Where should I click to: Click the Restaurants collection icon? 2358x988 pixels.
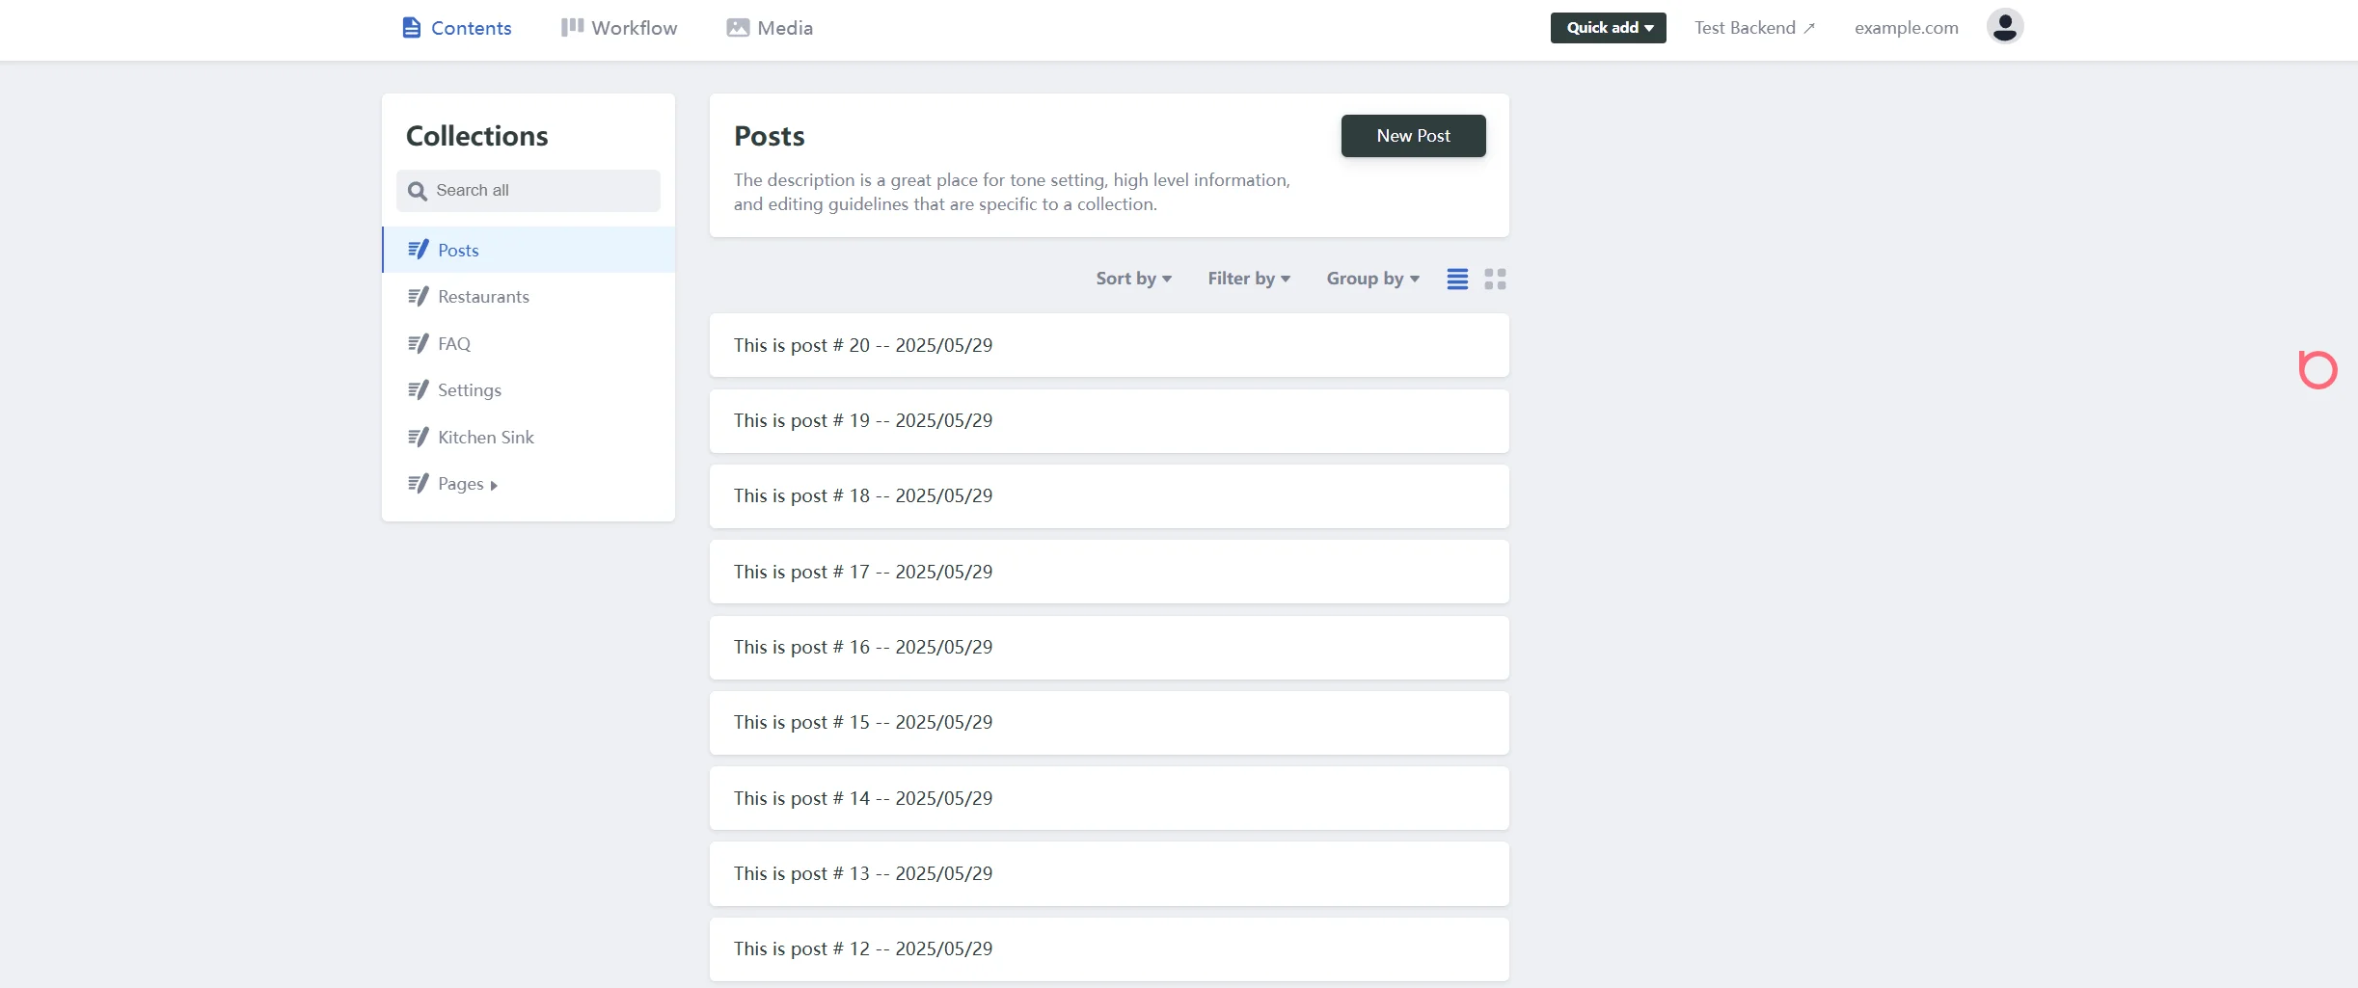point(418,297)
